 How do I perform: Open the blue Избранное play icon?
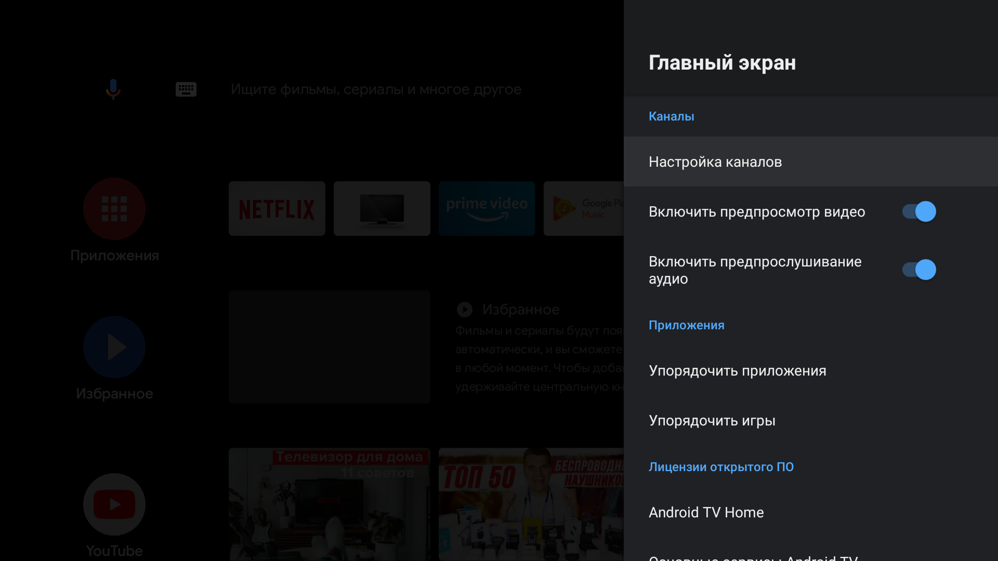coord(114,347)
